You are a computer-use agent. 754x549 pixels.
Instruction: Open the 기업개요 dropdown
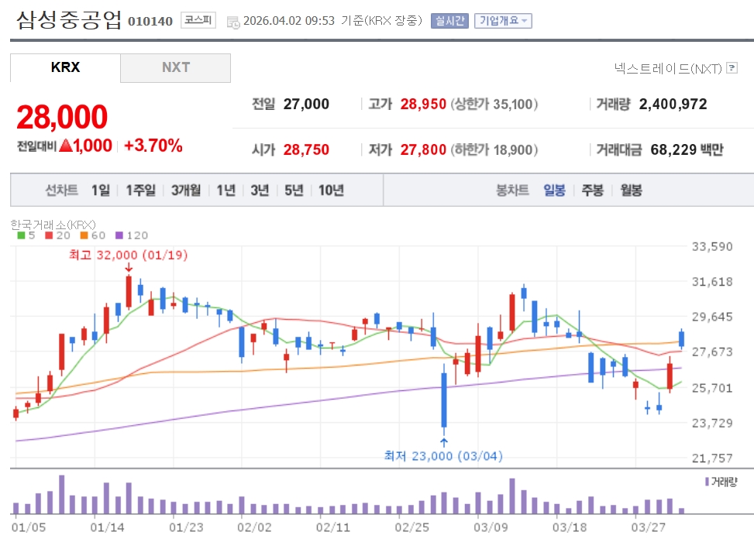coord(503,21)
